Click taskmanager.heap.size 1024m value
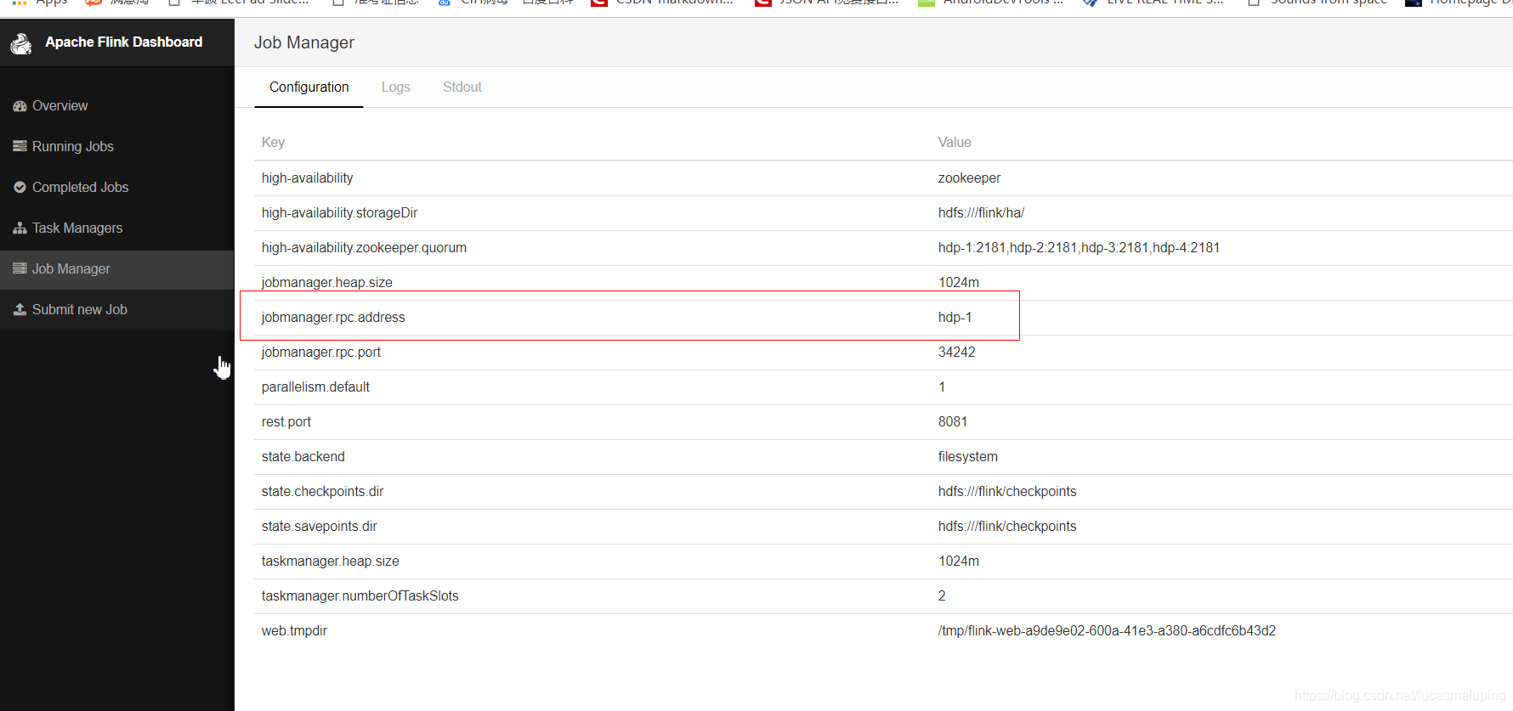The image size is (1513, 711). pos(959,561)
